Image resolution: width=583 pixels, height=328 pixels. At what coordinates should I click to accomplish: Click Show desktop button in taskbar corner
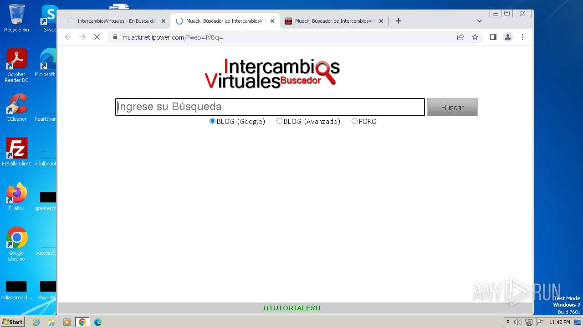pyautogui.click(x=578, y=322)
